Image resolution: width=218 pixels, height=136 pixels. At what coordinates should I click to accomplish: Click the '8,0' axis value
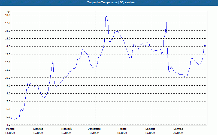tap(8, 93)
